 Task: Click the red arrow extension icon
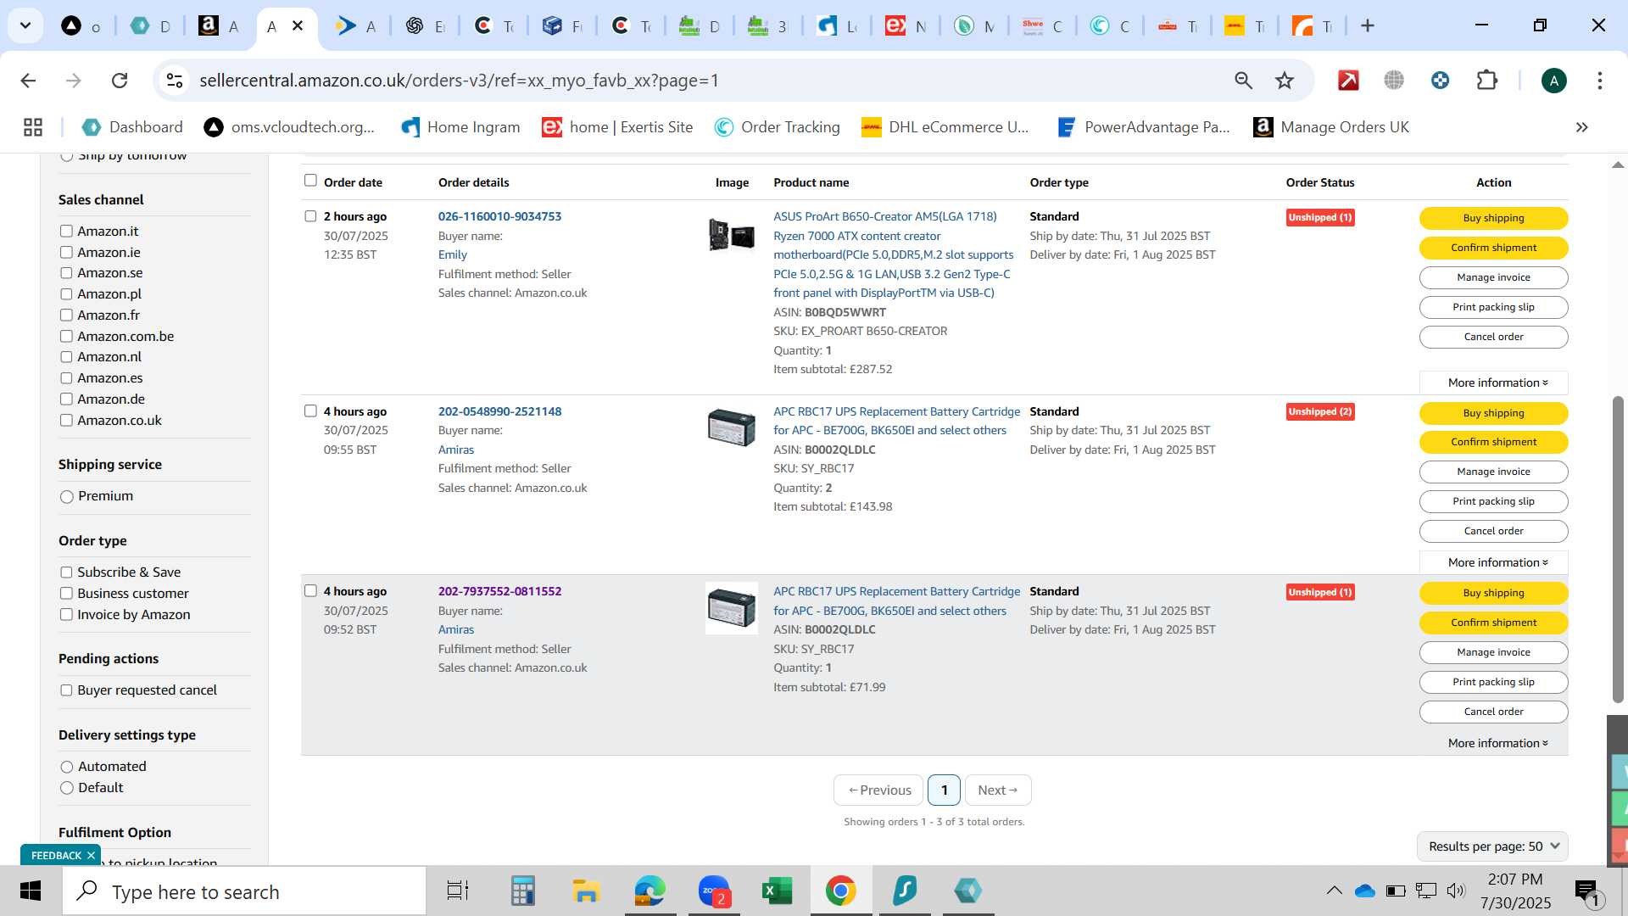coord(1348,81)
